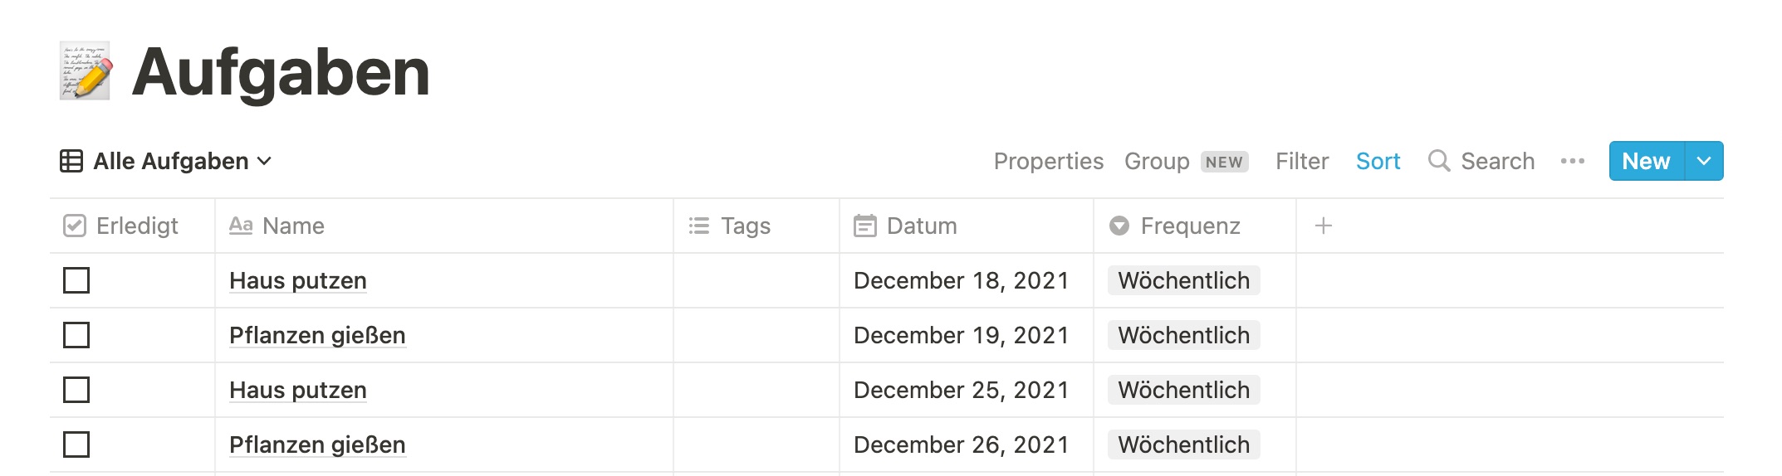This screenshot has width=1782, height=476.
Task: Open the dropdown arrow next to New
Action: (1704, 161)
